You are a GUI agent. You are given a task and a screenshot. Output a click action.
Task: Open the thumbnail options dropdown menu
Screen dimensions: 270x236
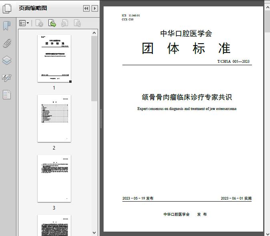24,23
